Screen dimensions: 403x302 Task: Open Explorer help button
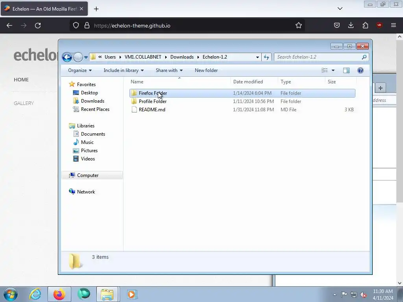pyautogui.click(x=360, y=70)
